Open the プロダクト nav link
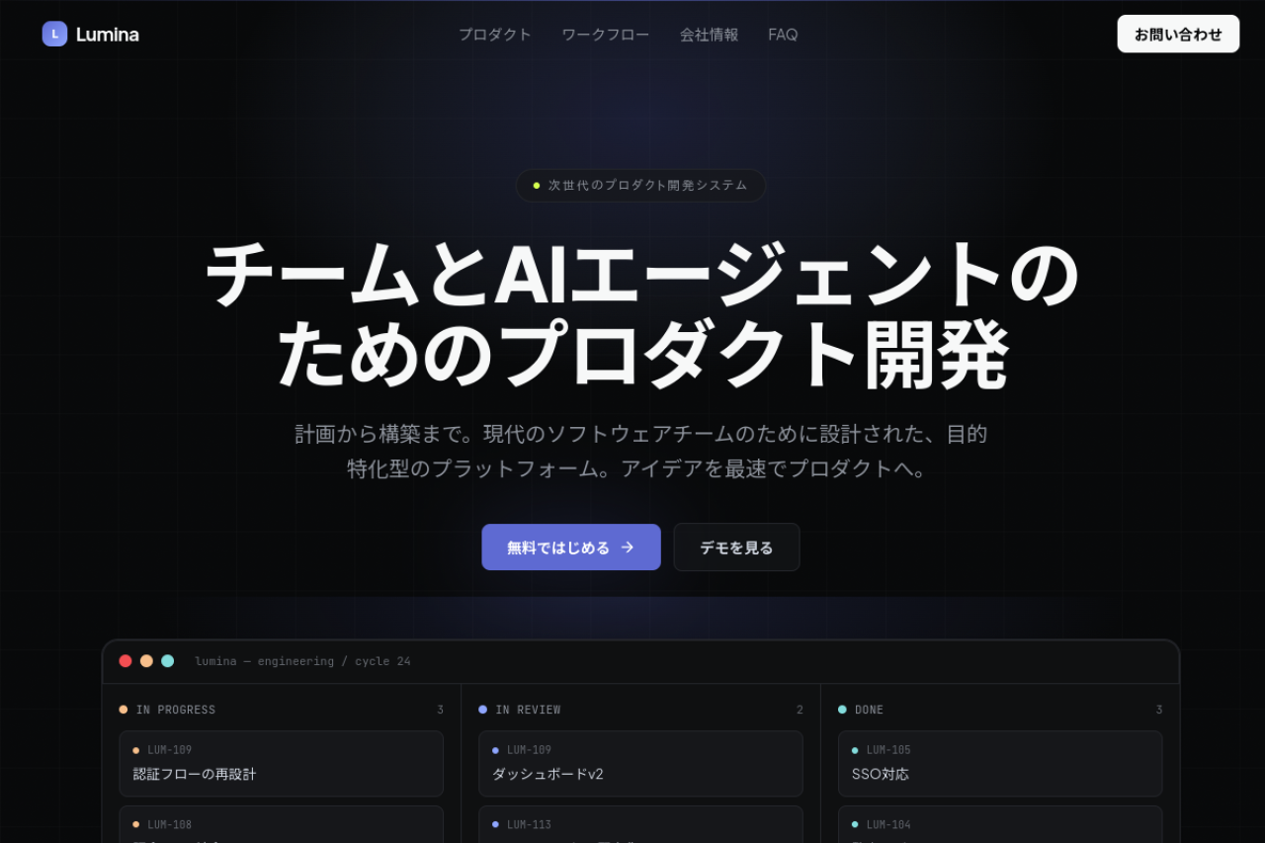 pyautogui.click(x=495, y=35)
